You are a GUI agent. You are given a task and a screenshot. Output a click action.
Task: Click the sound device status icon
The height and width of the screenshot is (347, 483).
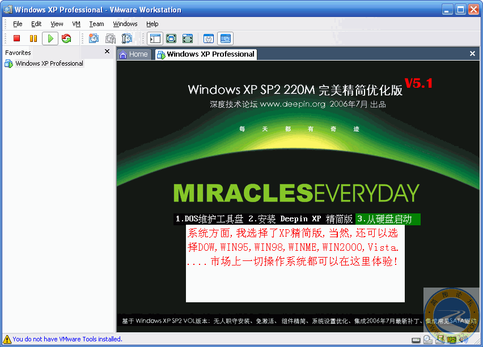pyautogui.click(x=462, y=340)
